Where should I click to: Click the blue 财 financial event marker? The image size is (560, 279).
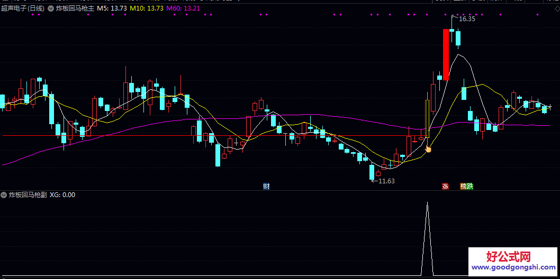[266, 186]
